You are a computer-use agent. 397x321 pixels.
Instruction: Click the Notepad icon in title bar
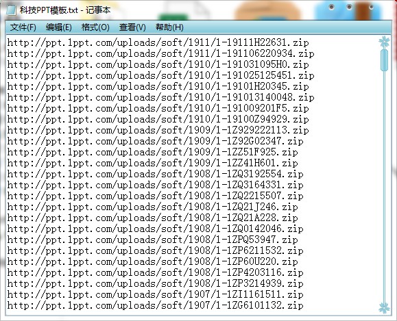tap(10, 10)
